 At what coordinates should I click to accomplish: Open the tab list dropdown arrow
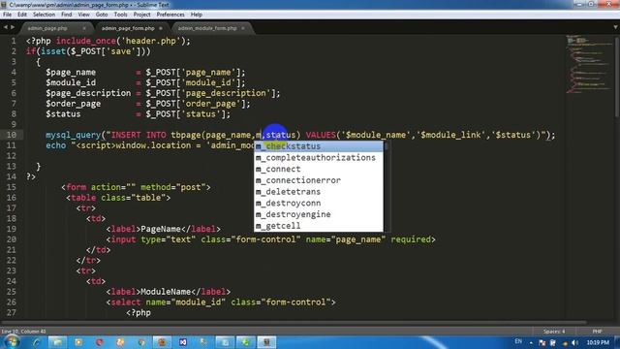[x=616, y=27]
